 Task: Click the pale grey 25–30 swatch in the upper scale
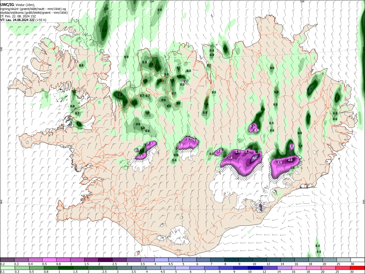click(343, 260)
